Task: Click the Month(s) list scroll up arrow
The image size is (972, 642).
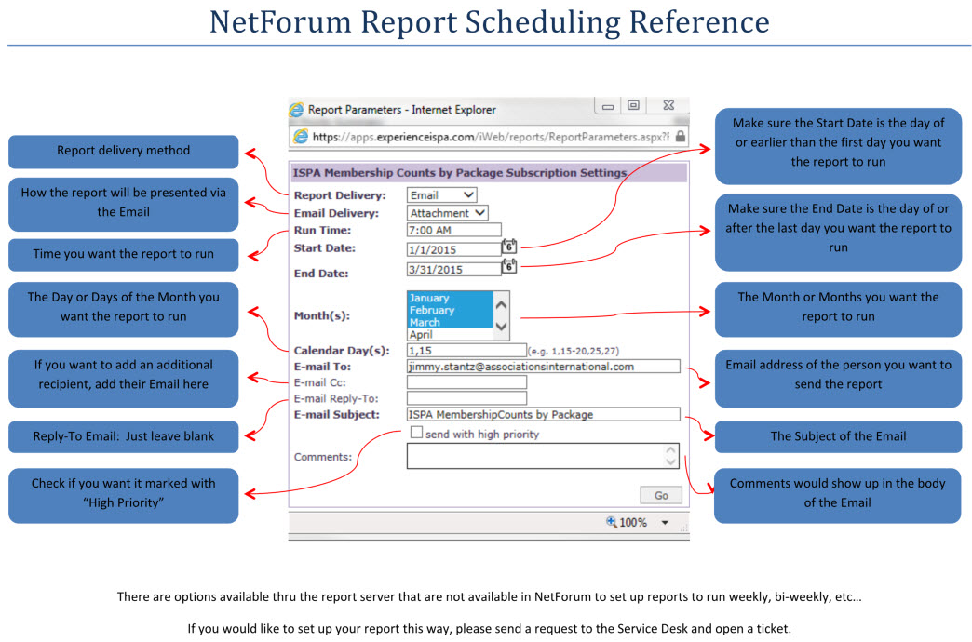Action: coord(502,305)
